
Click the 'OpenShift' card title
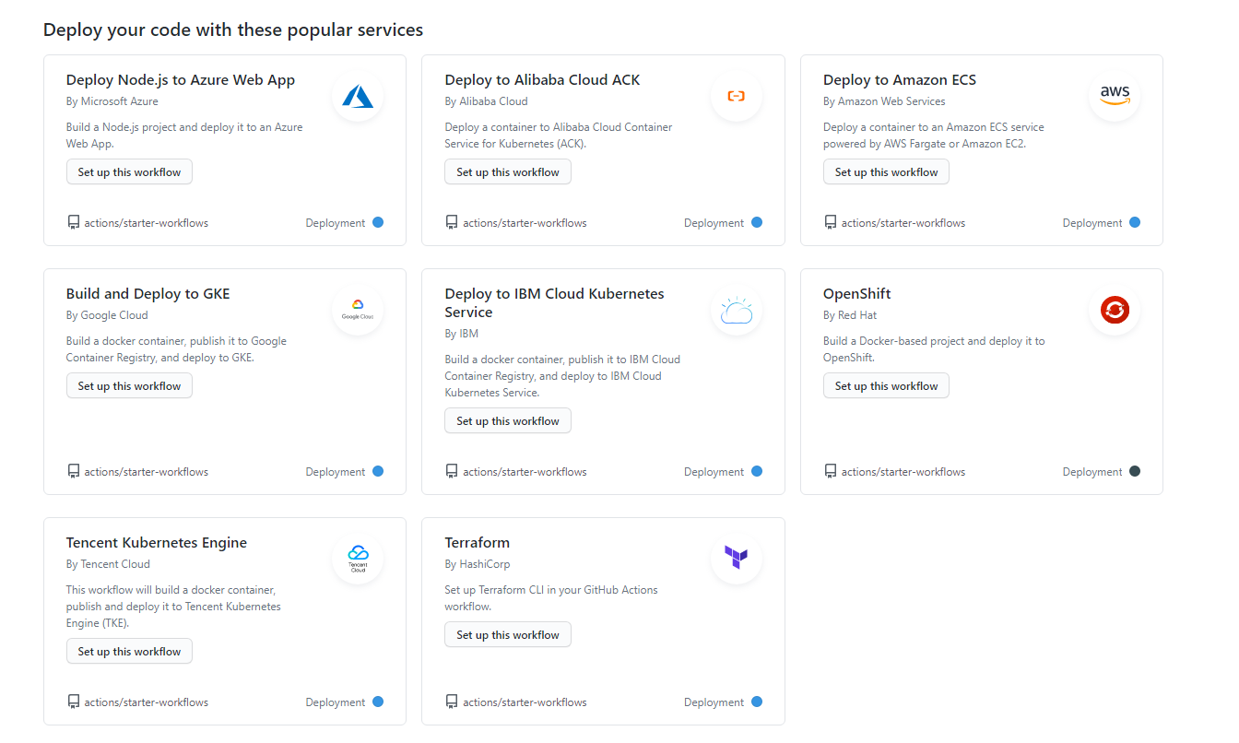pos(857,294)
